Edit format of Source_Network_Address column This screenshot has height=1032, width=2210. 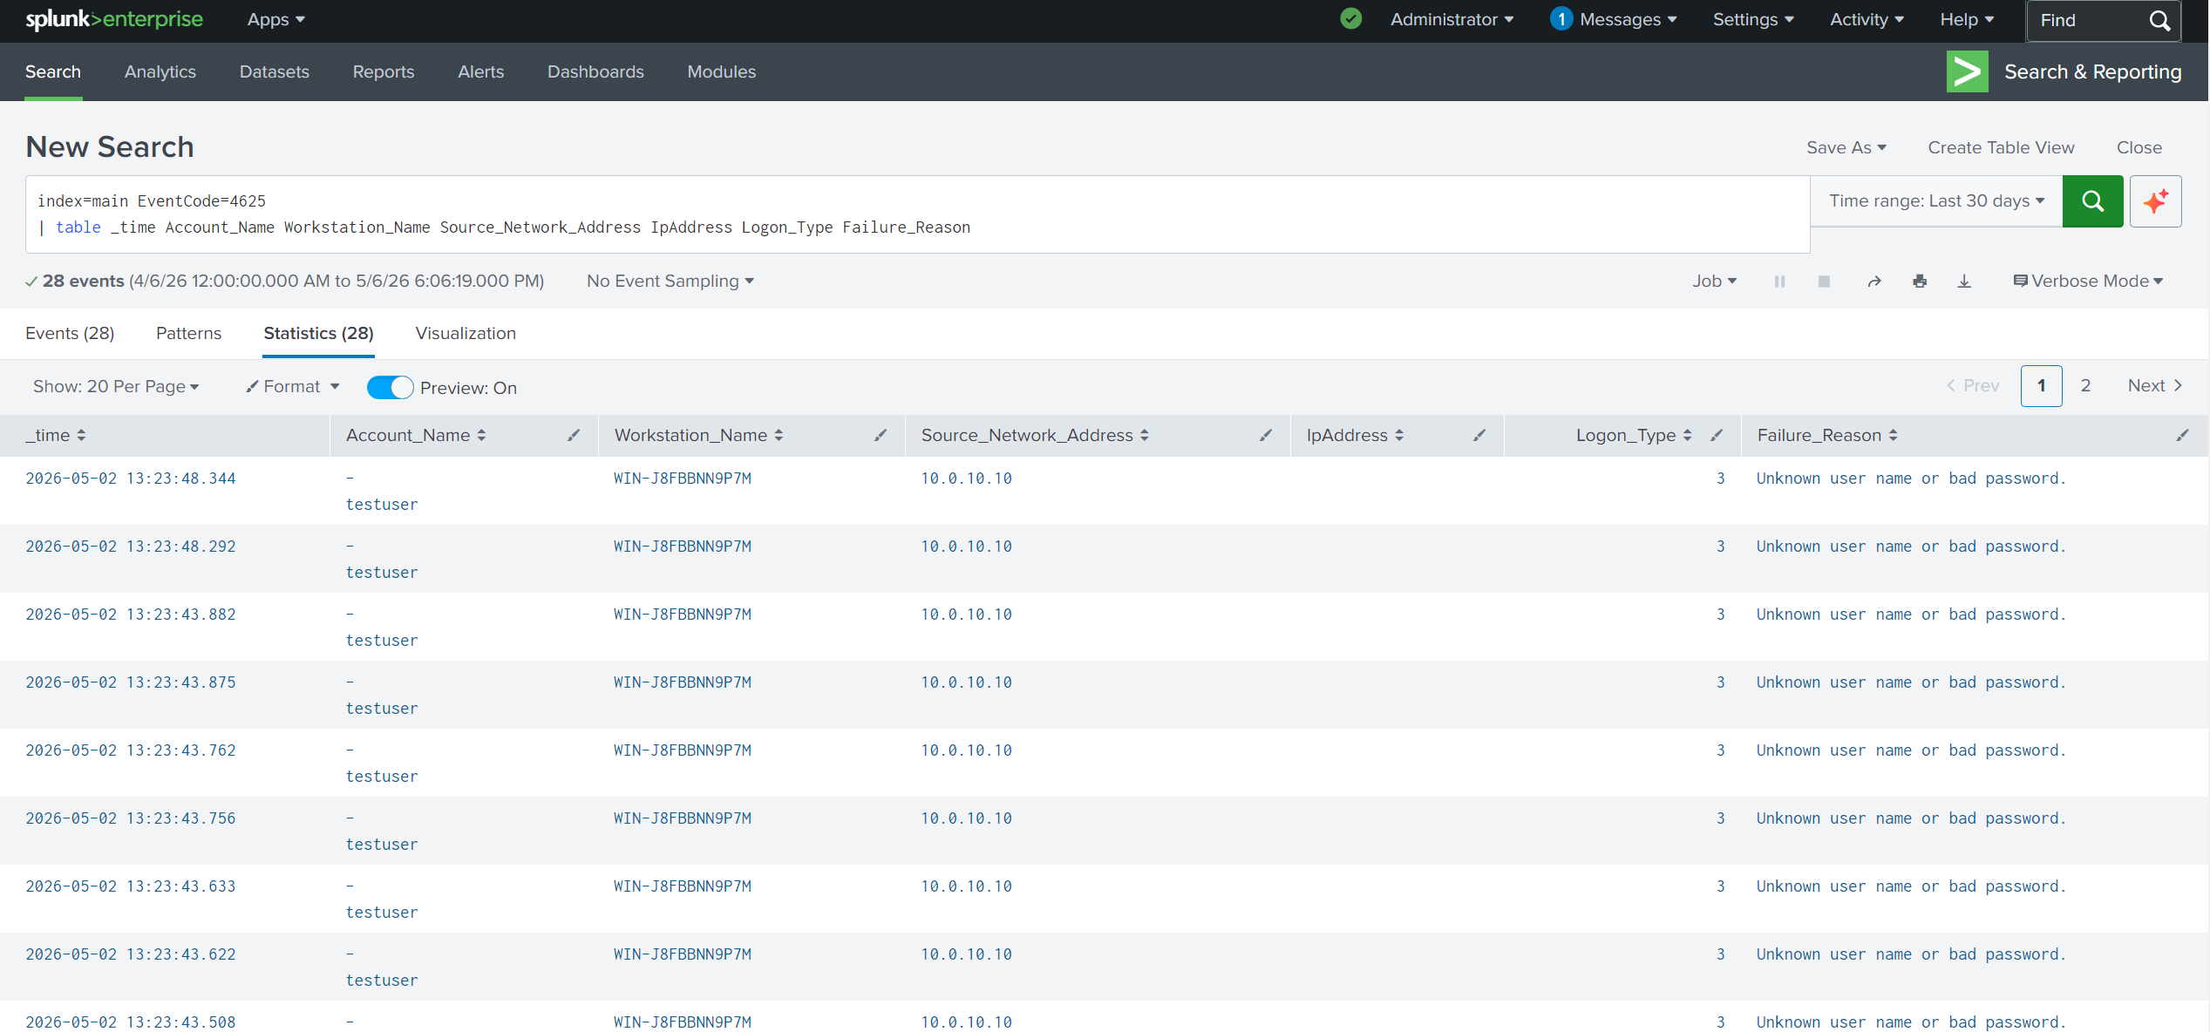tap(1266, 435)
